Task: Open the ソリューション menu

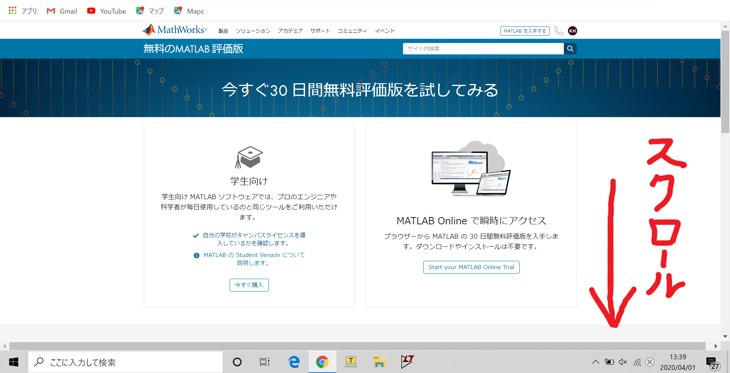Action: 253,31
